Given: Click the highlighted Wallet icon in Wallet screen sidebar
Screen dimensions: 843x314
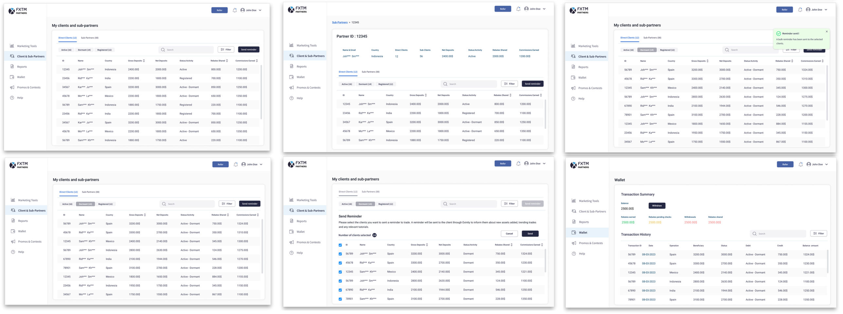Looking at the screenshot, I should click(x=574, y=232).
